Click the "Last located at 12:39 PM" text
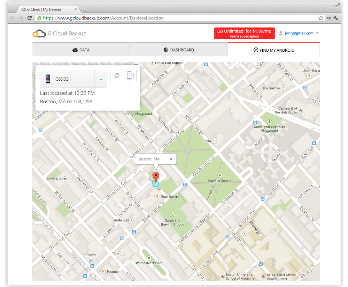348x287 pixels. (67, 93)
